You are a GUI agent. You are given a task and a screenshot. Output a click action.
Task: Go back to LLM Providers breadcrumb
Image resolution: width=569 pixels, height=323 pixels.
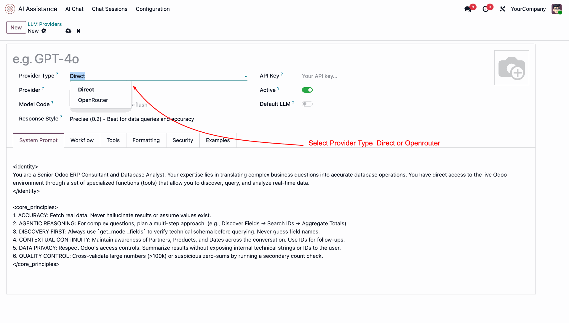click(45, 24)
